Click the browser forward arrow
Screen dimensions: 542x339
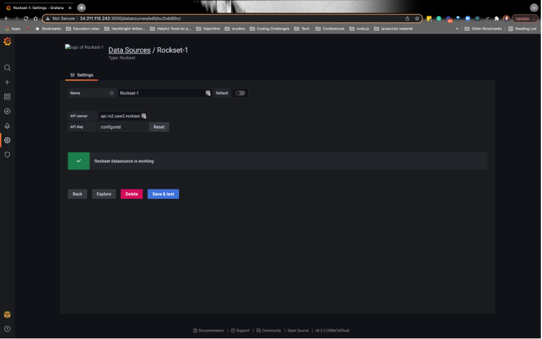click(x=16, y=19)
